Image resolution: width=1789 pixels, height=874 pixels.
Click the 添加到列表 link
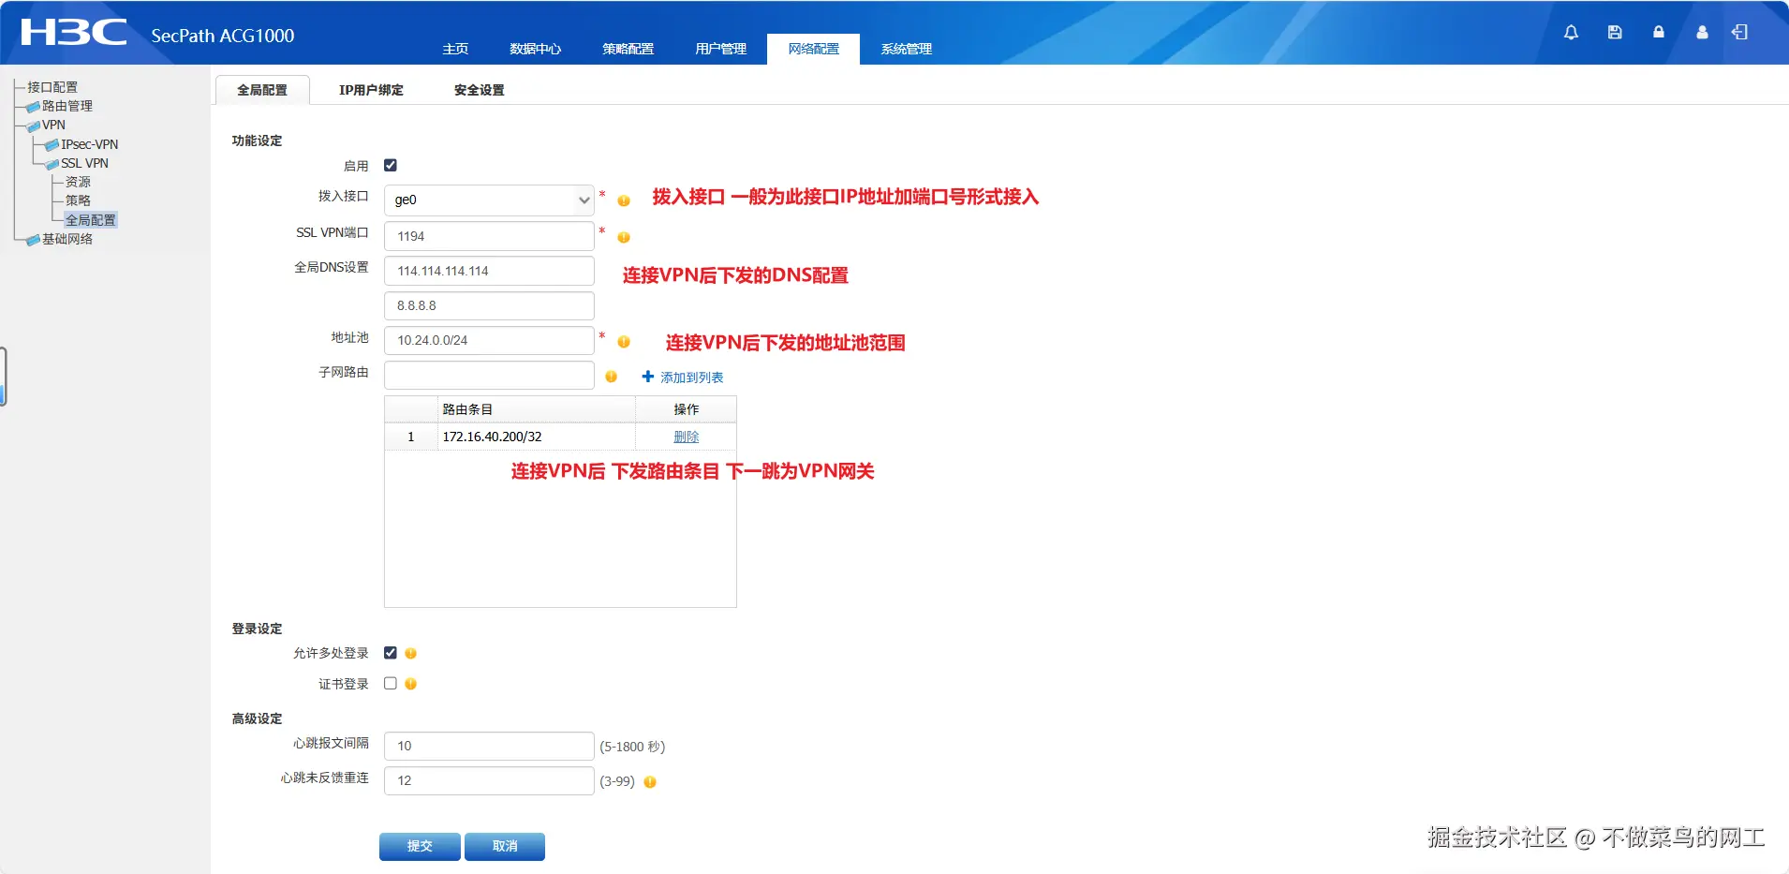[x=692, y=378]
